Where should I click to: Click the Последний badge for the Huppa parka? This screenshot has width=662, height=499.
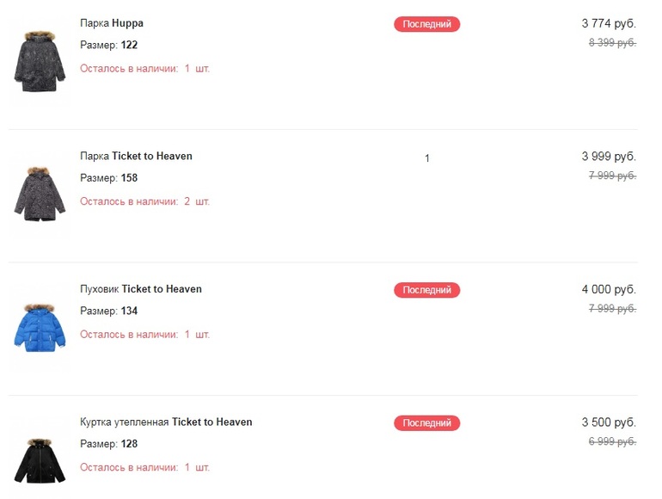(427, 24)
